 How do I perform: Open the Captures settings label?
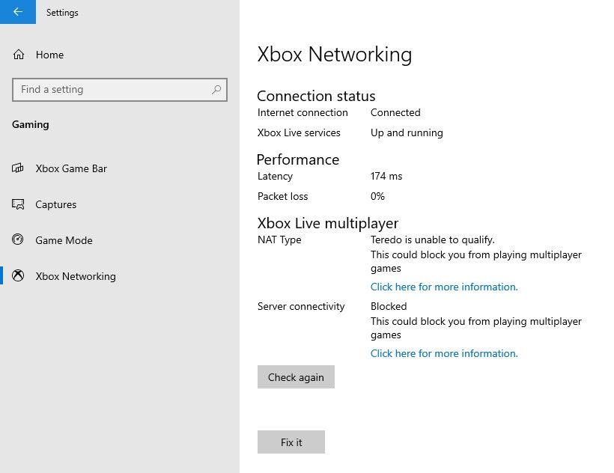point(56,204)
